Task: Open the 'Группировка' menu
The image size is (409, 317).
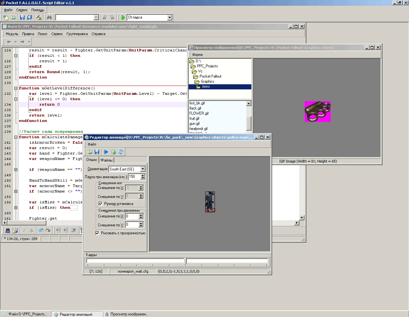Action: coord(77,34)
